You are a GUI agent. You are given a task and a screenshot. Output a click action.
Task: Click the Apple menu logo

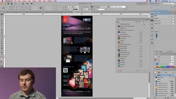[x=2, y=1]
